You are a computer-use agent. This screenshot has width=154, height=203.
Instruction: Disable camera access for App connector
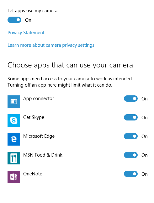131,99
